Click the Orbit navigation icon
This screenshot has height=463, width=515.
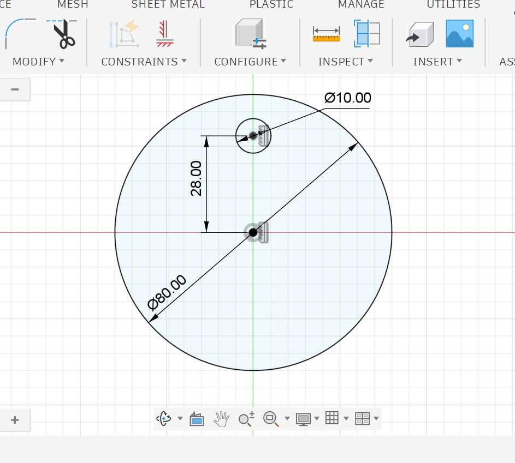point(164,418)
